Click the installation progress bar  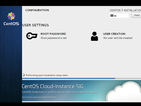pyautogui.click(x=82, y=79)
